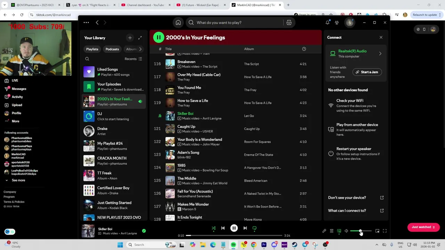The width and height of the screenshot is (445, 250).
Task: Open the miniplayer
Action: coord(377,231)
